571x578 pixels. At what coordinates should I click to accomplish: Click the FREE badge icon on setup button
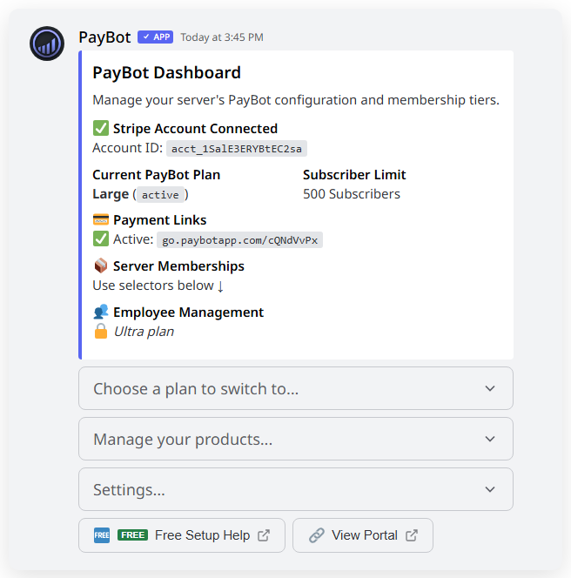click(102, 535)
